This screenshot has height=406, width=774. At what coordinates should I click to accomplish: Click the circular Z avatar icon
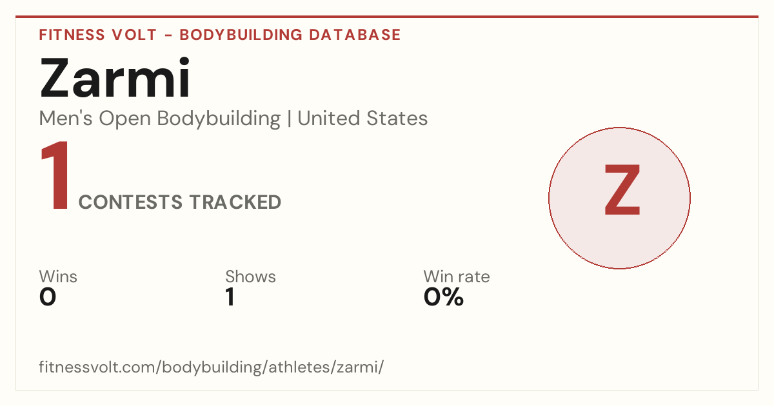coord(619,198)
